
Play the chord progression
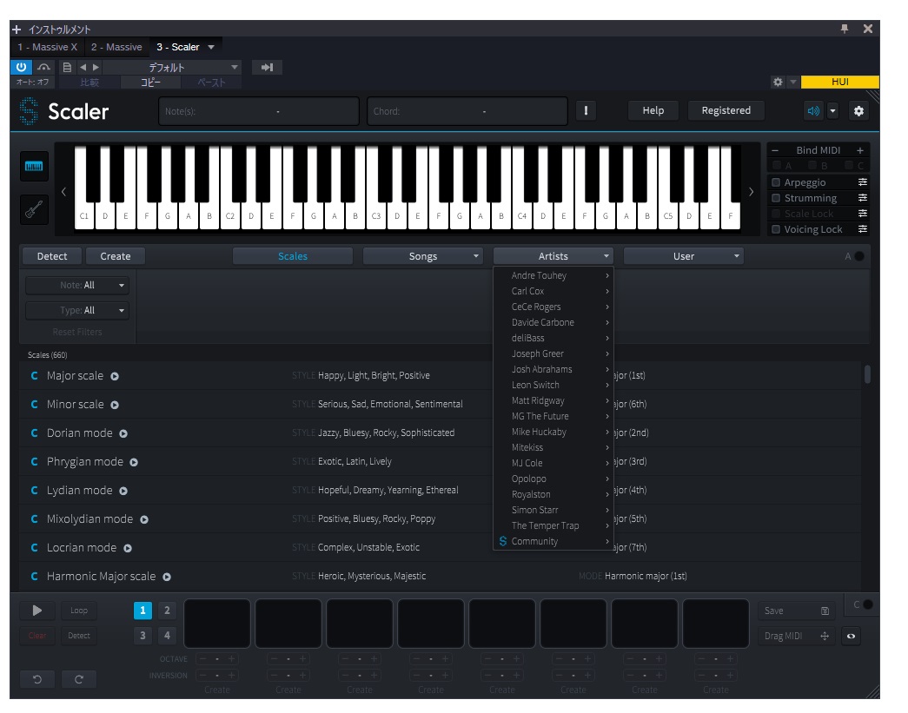(37, 611)
